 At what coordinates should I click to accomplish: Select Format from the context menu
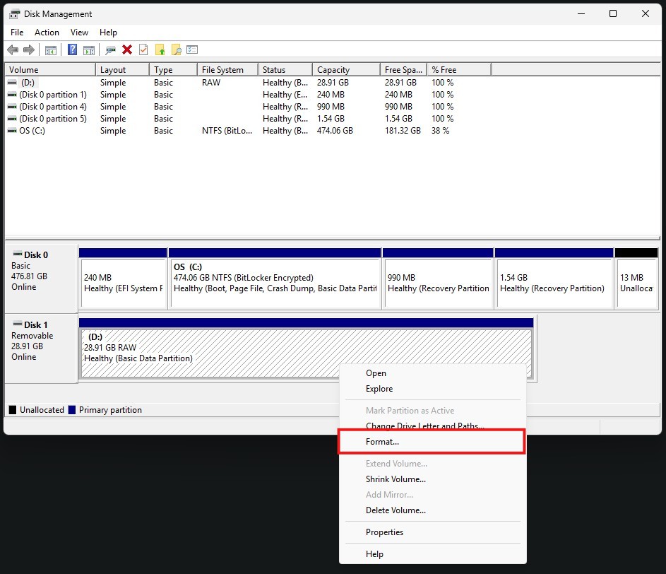click(x=382, y=441)
